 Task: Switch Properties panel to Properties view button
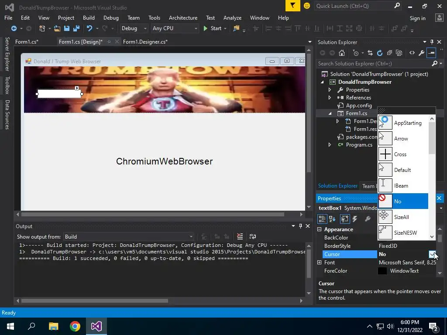coord(345,219)
